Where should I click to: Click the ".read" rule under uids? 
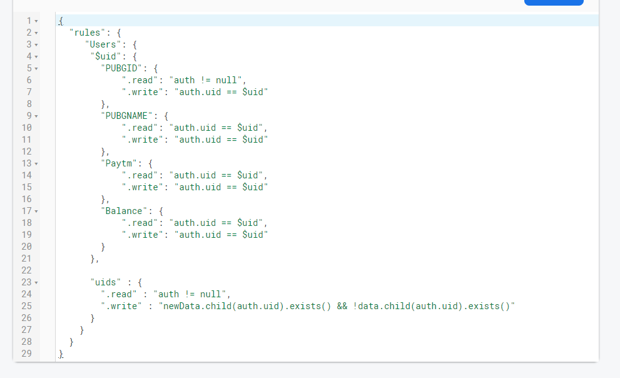click(119, 294)
